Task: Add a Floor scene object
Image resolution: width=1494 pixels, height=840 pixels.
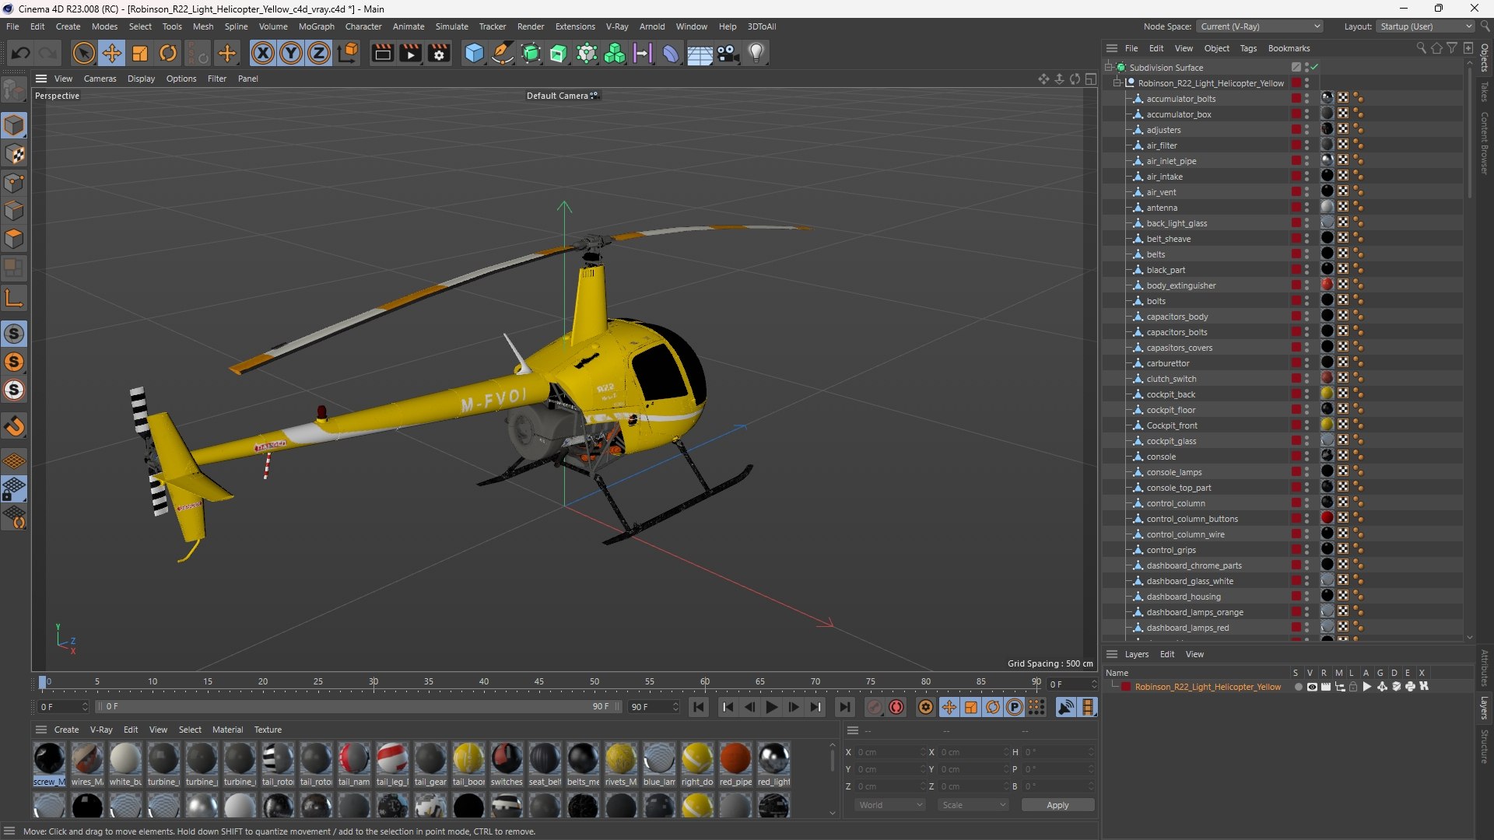Action: 700,53
